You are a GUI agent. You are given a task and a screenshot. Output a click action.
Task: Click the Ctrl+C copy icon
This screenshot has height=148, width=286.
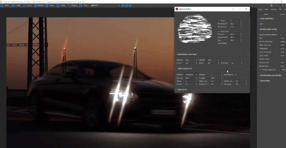[24, 6]
